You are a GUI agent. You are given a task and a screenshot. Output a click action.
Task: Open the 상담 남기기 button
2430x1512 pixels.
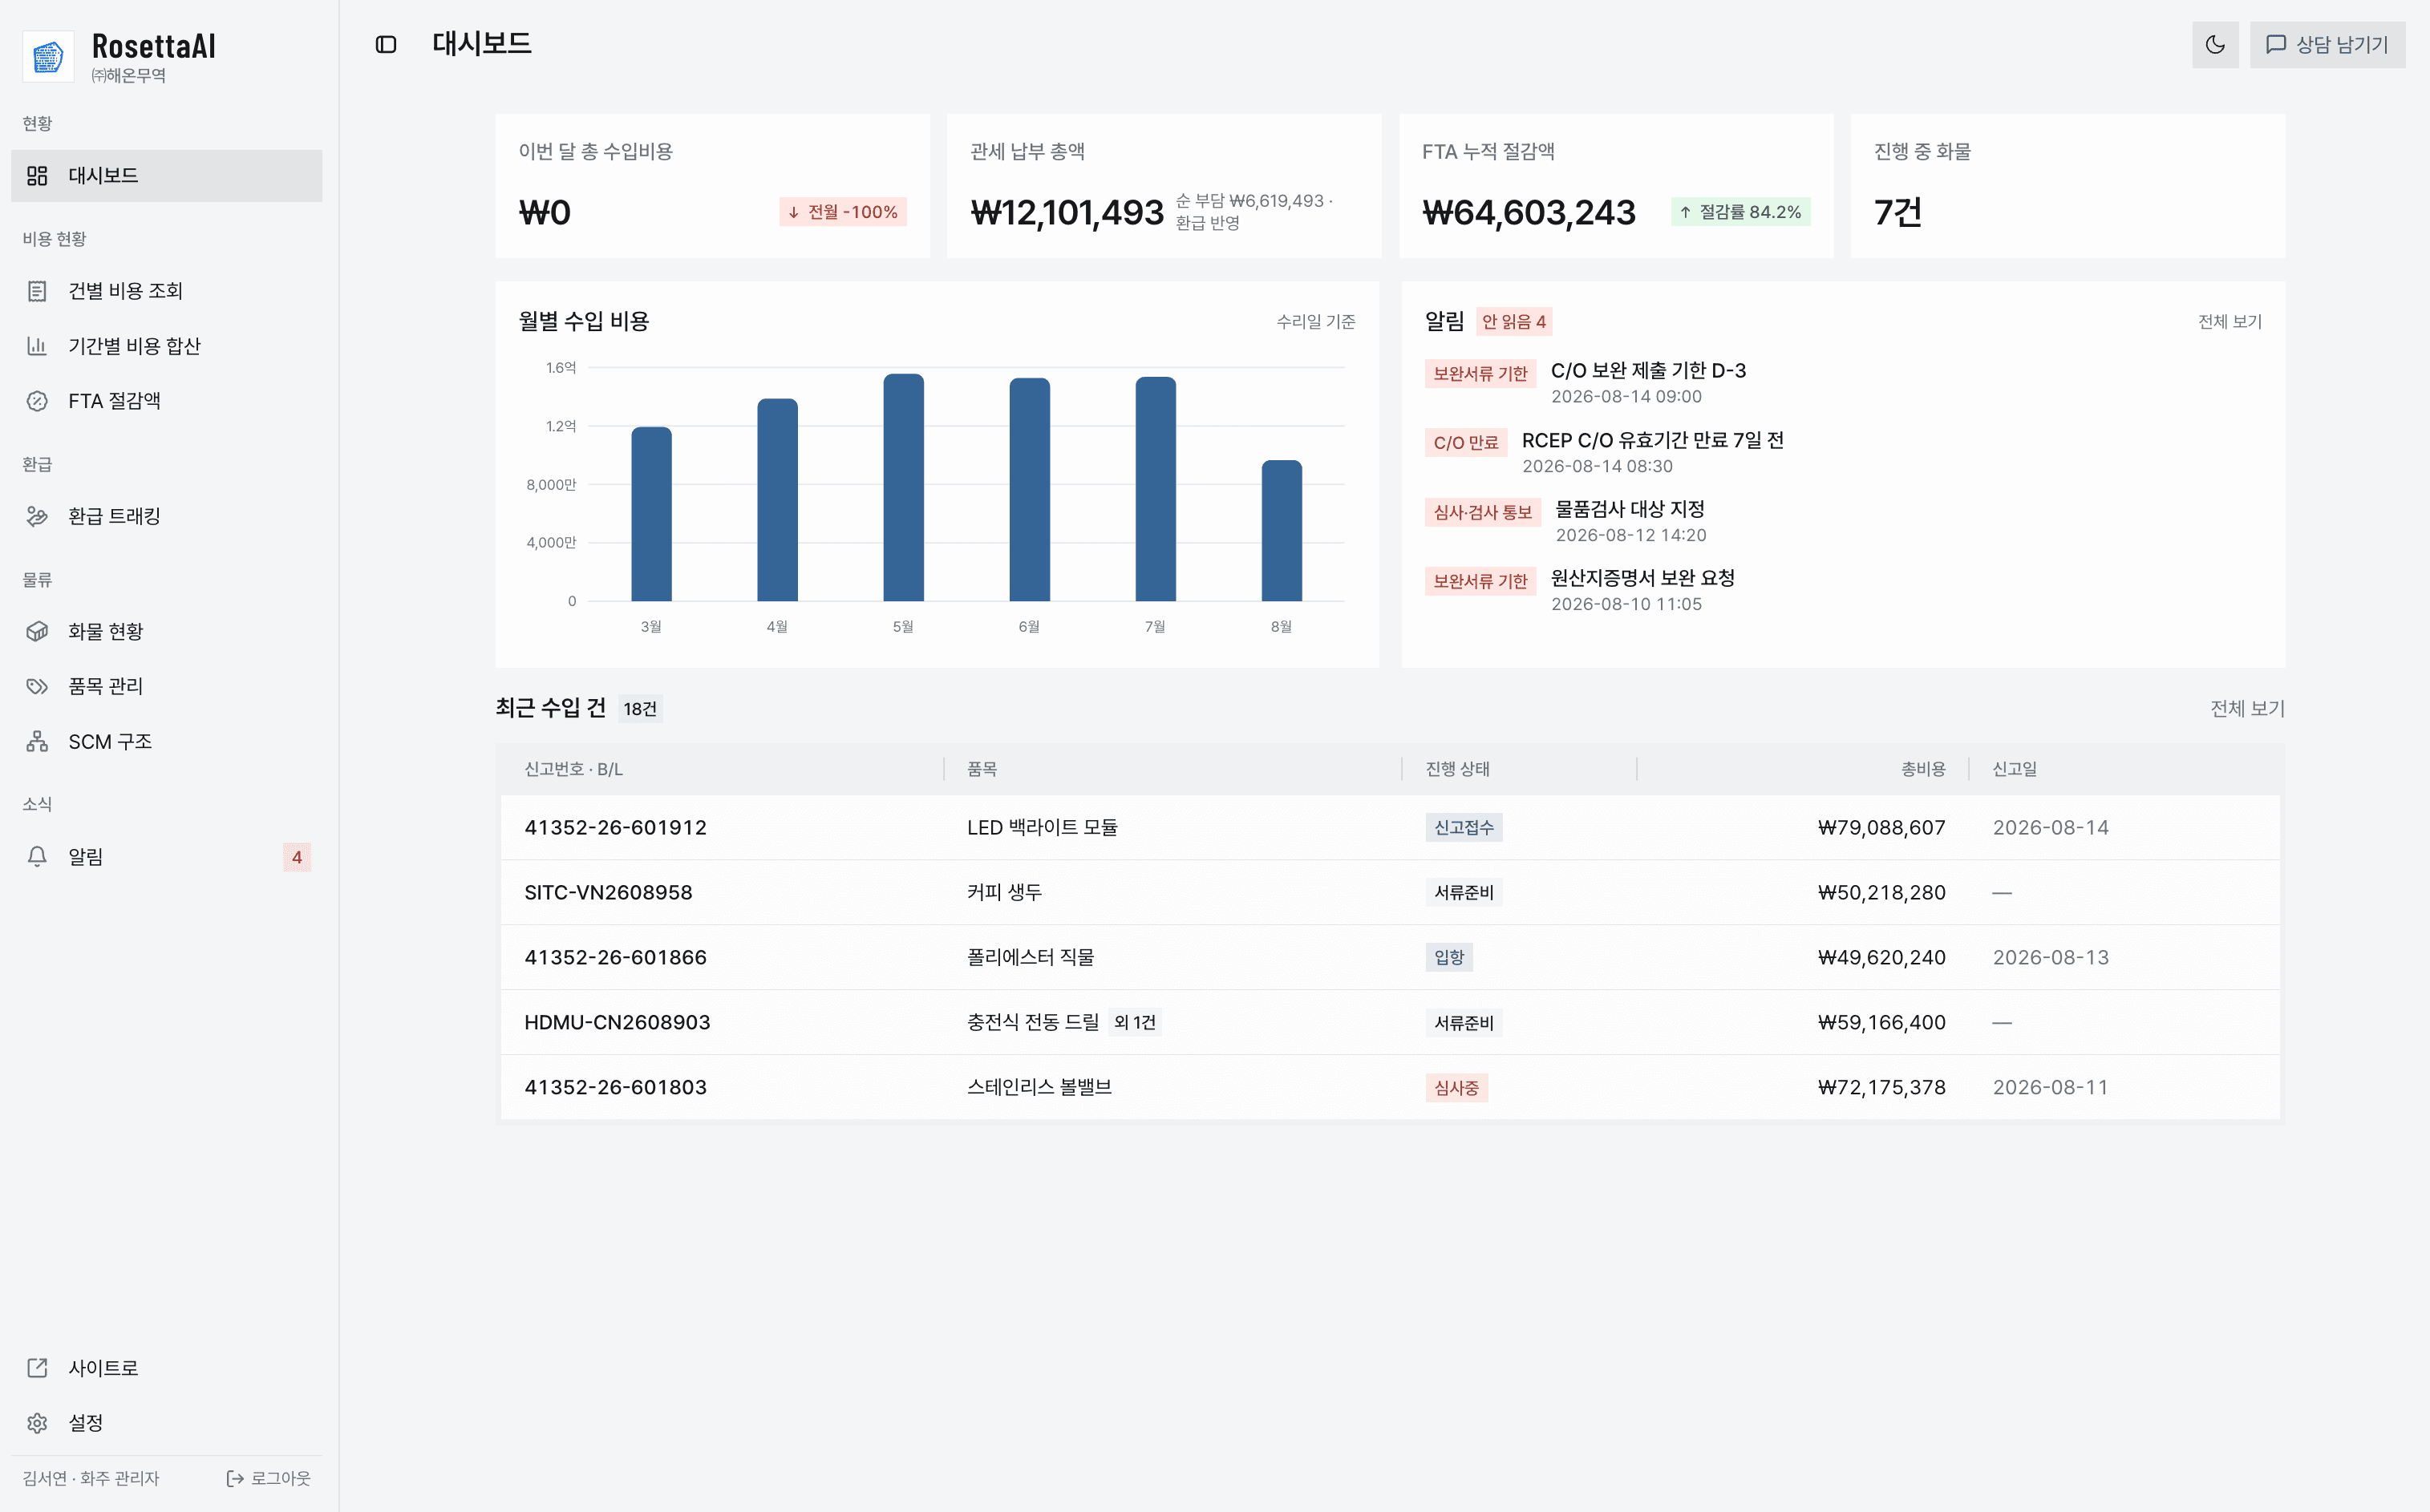(2327, 44)
